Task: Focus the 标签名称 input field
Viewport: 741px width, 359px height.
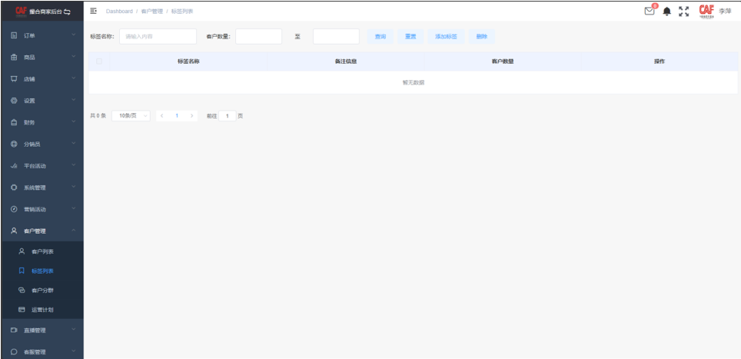Action: tap(158, 36)
